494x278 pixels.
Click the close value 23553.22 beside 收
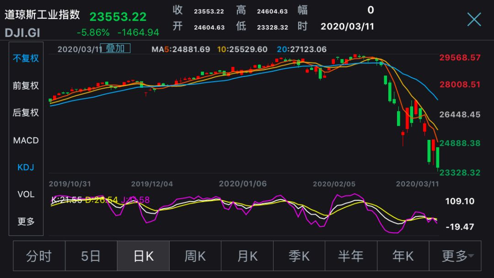coord(209,11)
